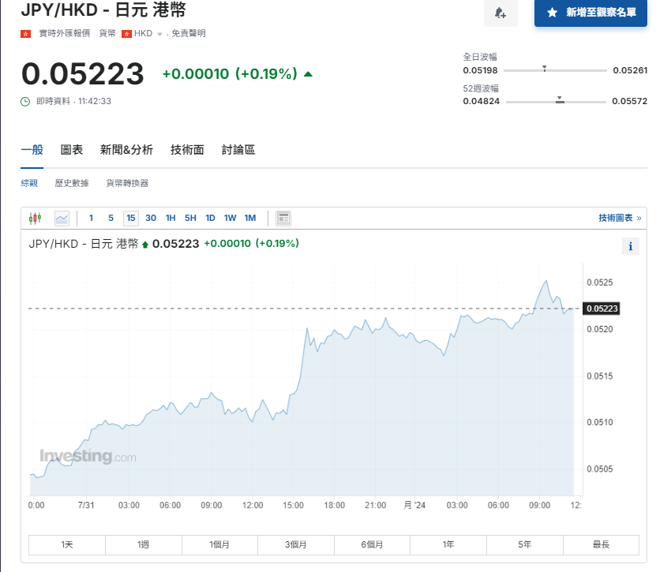
Task: Switch chart to candlestick view
Action: [x=35, y=219]
